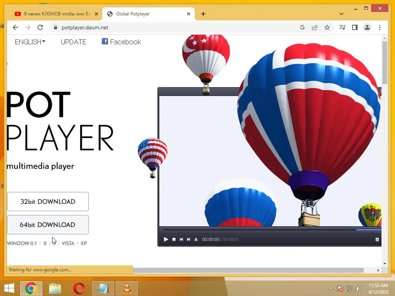Expand the tab search chevron
395x296 pixels.
coord(341,14)
